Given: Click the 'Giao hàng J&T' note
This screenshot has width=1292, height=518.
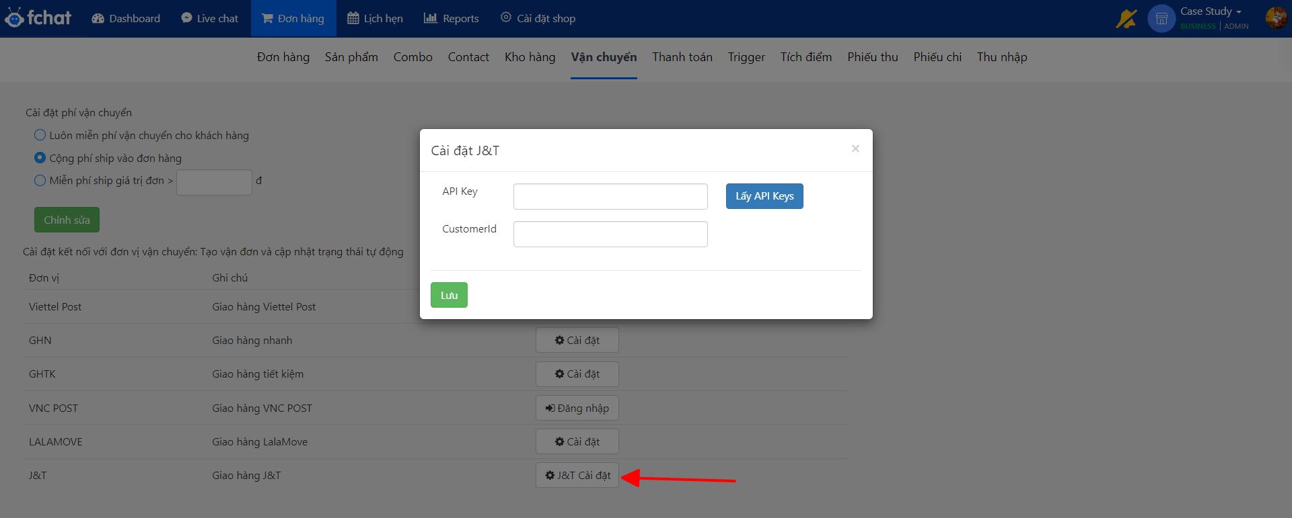Looking at the screenshot, I should [246, 475].
